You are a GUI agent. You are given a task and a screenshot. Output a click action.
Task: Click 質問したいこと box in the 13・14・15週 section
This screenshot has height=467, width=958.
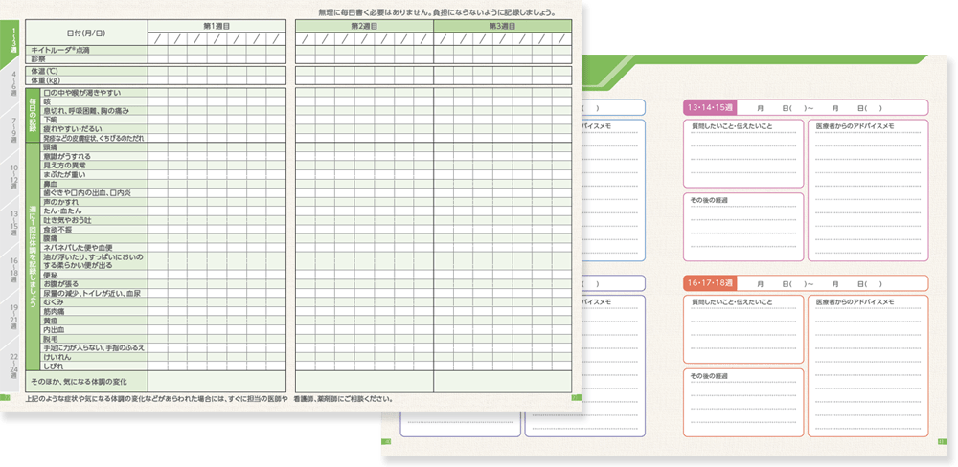click(743, 154)
